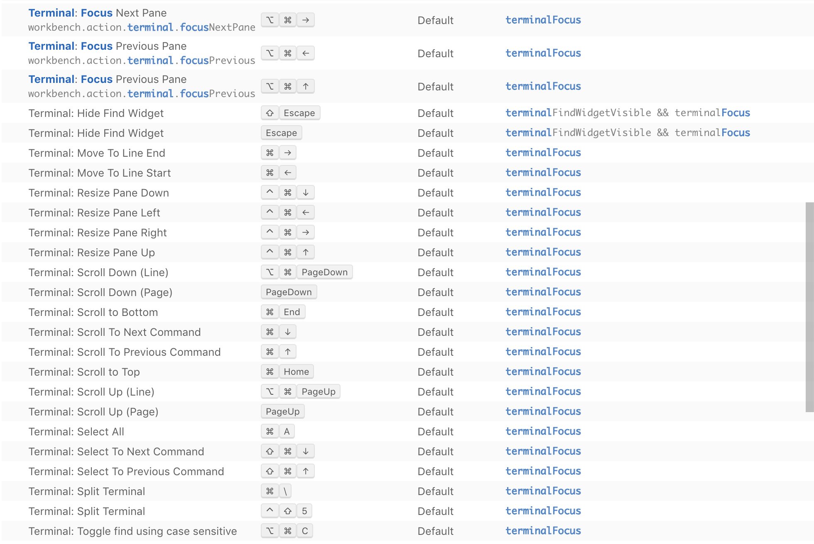Image resolution: width=814 pixels, height=544 pixels.
Task: Select Terminal: Select To Next Command row
Action: [116, 452]
